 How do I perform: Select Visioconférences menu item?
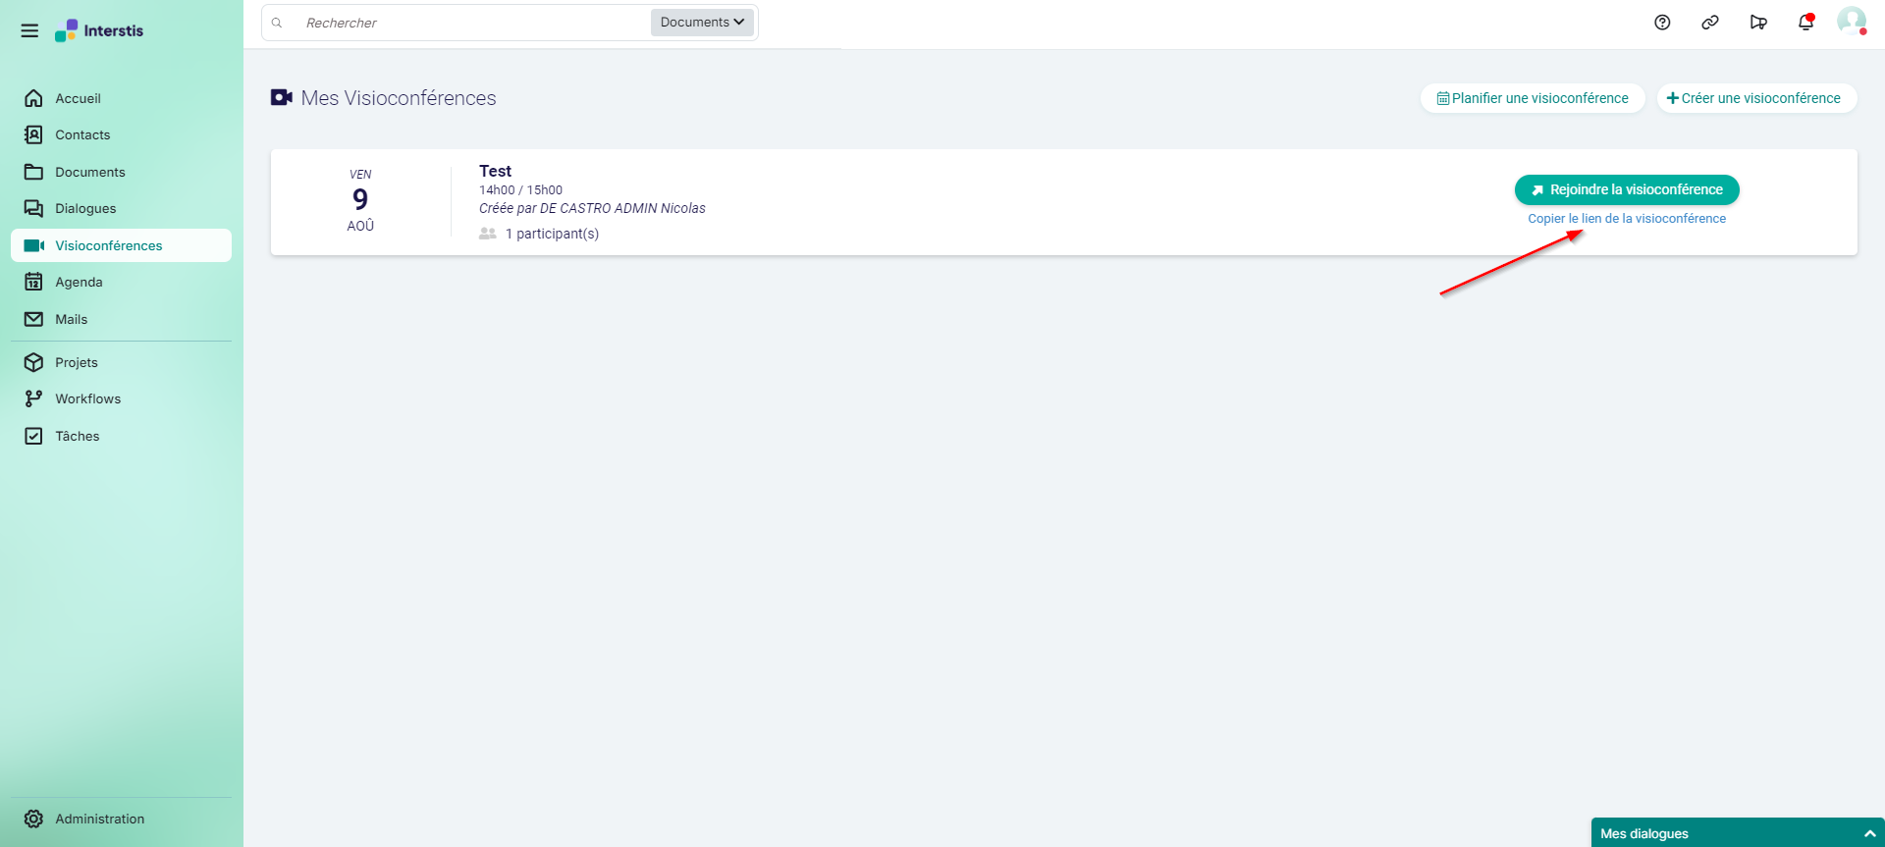point(121,245)
